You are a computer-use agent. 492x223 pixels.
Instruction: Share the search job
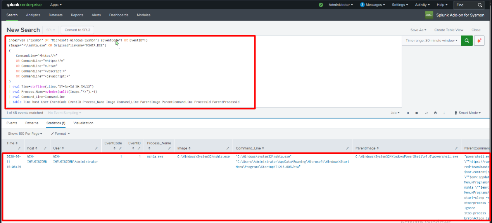pyautogui.click(x=426, y=113)
